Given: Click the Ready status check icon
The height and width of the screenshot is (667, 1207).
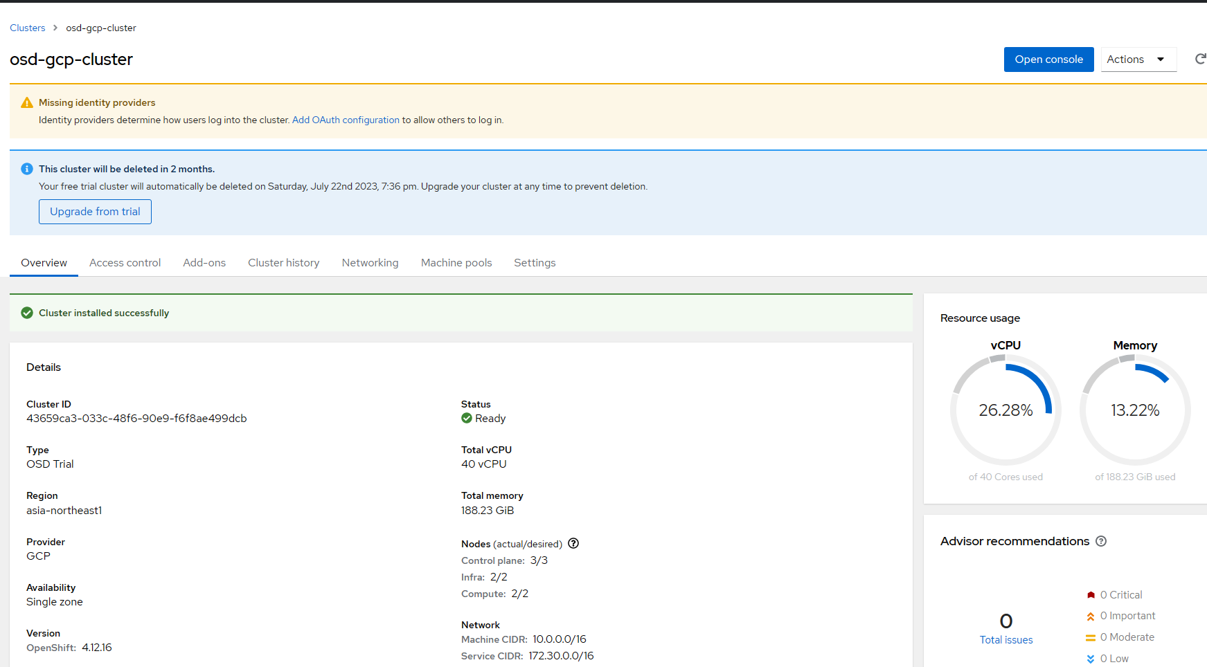Looking at the screenshot, I should (467, 418).
